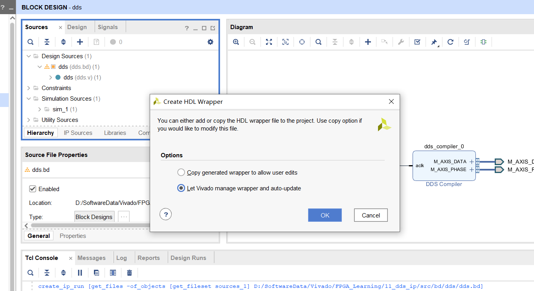Pause Tcl Console output
This screenshot has width=534, height=291.
(80, 273)
